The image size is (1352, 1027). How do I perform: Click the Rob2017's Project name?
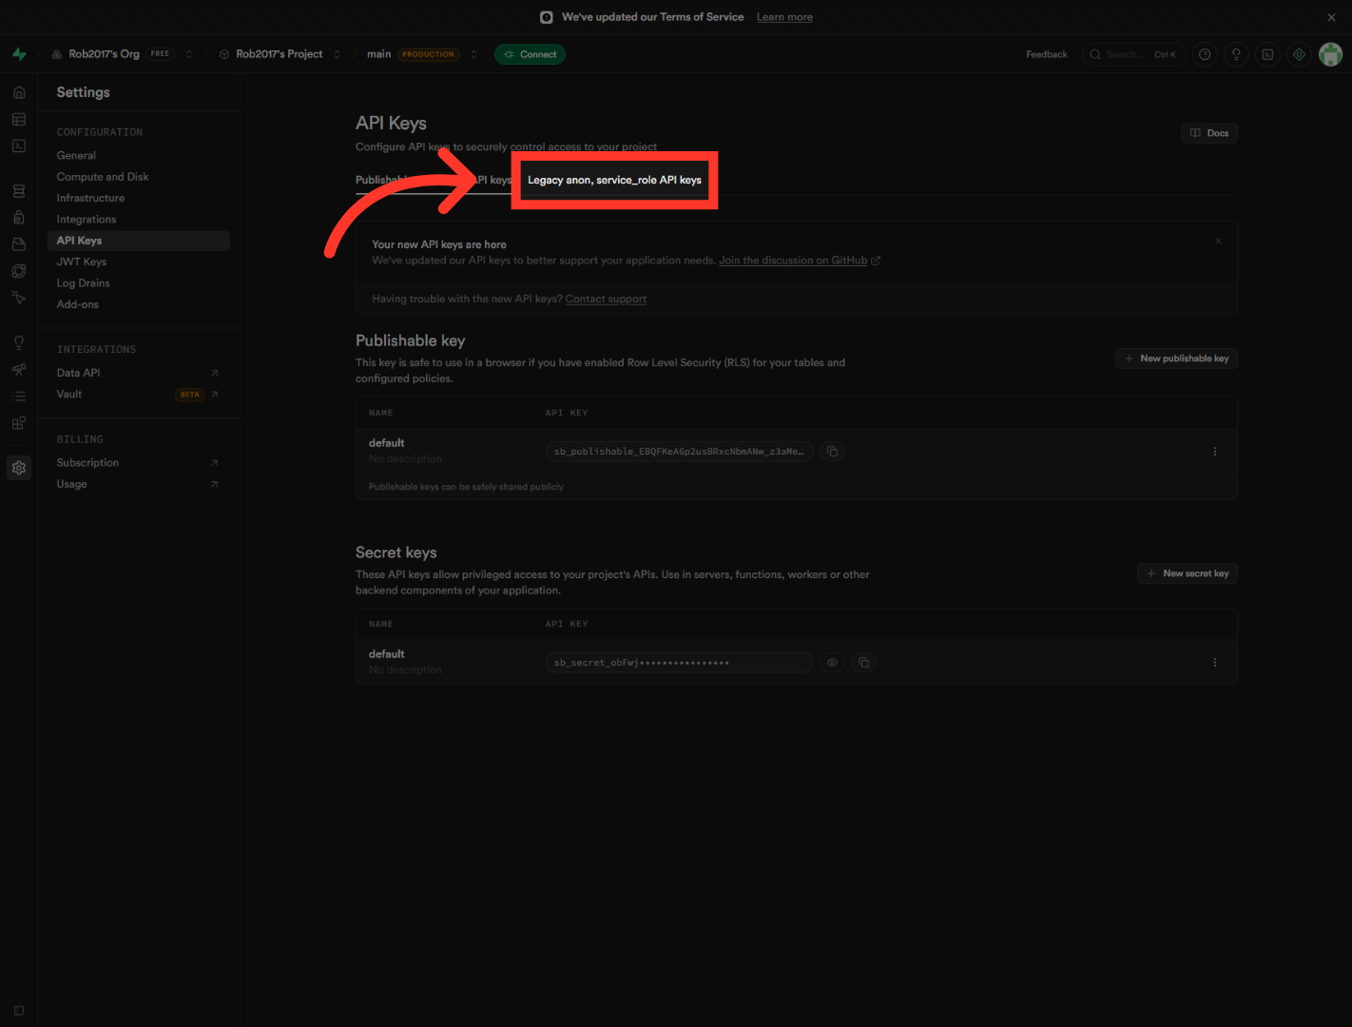click(280, 54)
